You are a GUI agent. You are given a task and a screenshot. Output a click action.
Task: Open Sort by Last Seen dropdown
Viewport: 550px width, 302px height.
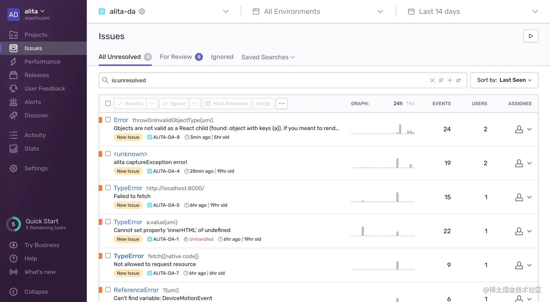[x=504, y=80]
